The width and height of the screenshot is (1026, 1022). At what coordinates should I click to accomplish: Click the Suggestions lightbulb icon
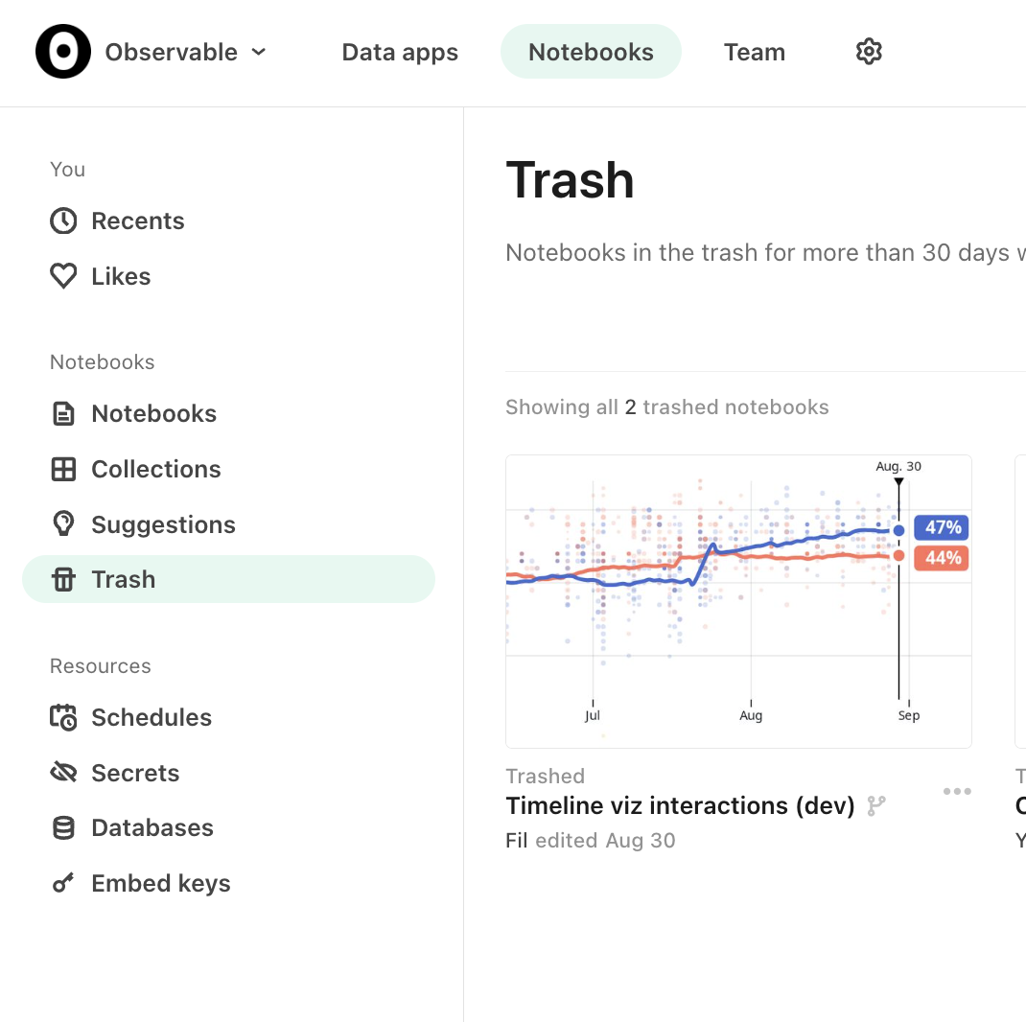[62, 524]
